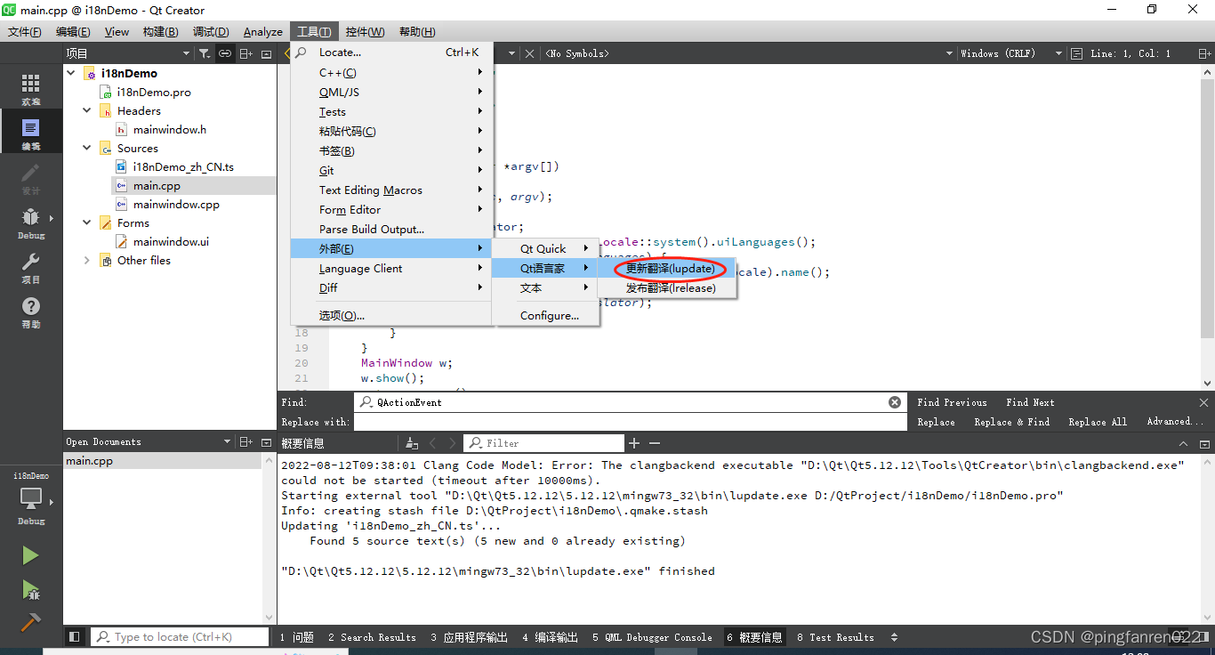Image resolution: width=1215 pixels, height=655 pixels.
Task: Close the Open Documents panel
Action: (x=266, y=442)
